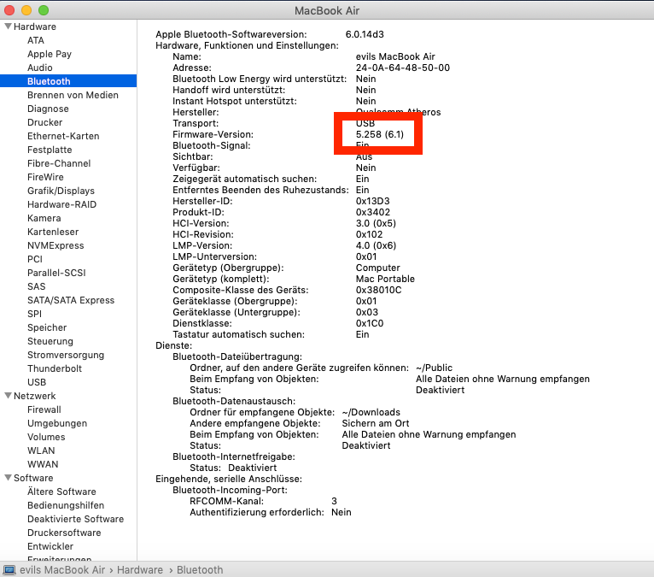Click software version 6.0.14d3 value
The height and width of the screenshot is (577, 654).
click(365, 34)
